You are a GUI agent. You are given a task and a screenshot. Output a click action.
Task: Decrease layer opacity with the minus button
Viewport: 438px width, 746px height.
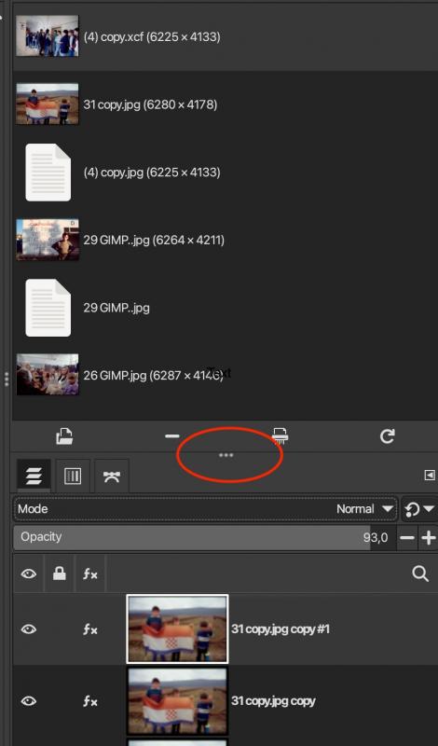pyautogui.click(x=407, y=538)
